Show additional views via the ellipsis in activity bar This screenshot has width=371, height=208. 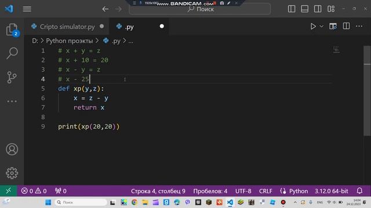pos(12,102)
